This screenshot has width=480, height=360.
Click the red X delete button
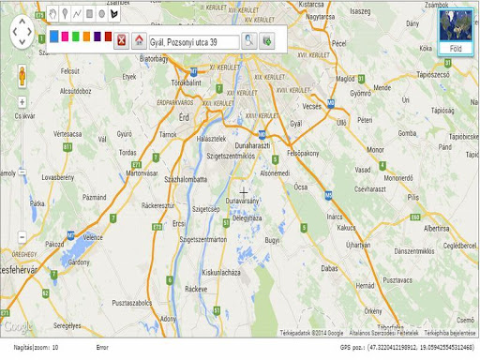[122, 40]
